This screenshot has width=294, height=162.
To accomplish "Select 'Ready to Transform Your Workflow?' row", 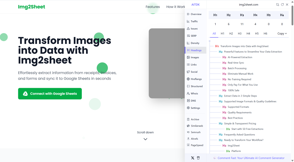I will 241,140.
